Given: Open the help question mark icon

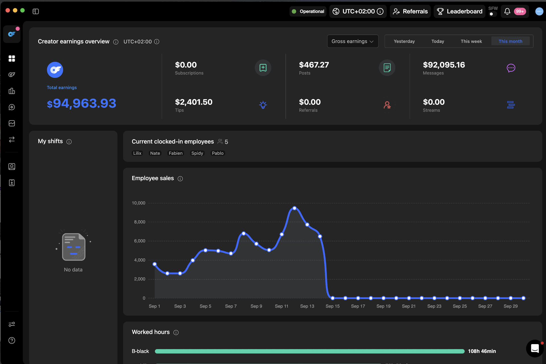Looking at the screenshot, I should pos(12,340).
